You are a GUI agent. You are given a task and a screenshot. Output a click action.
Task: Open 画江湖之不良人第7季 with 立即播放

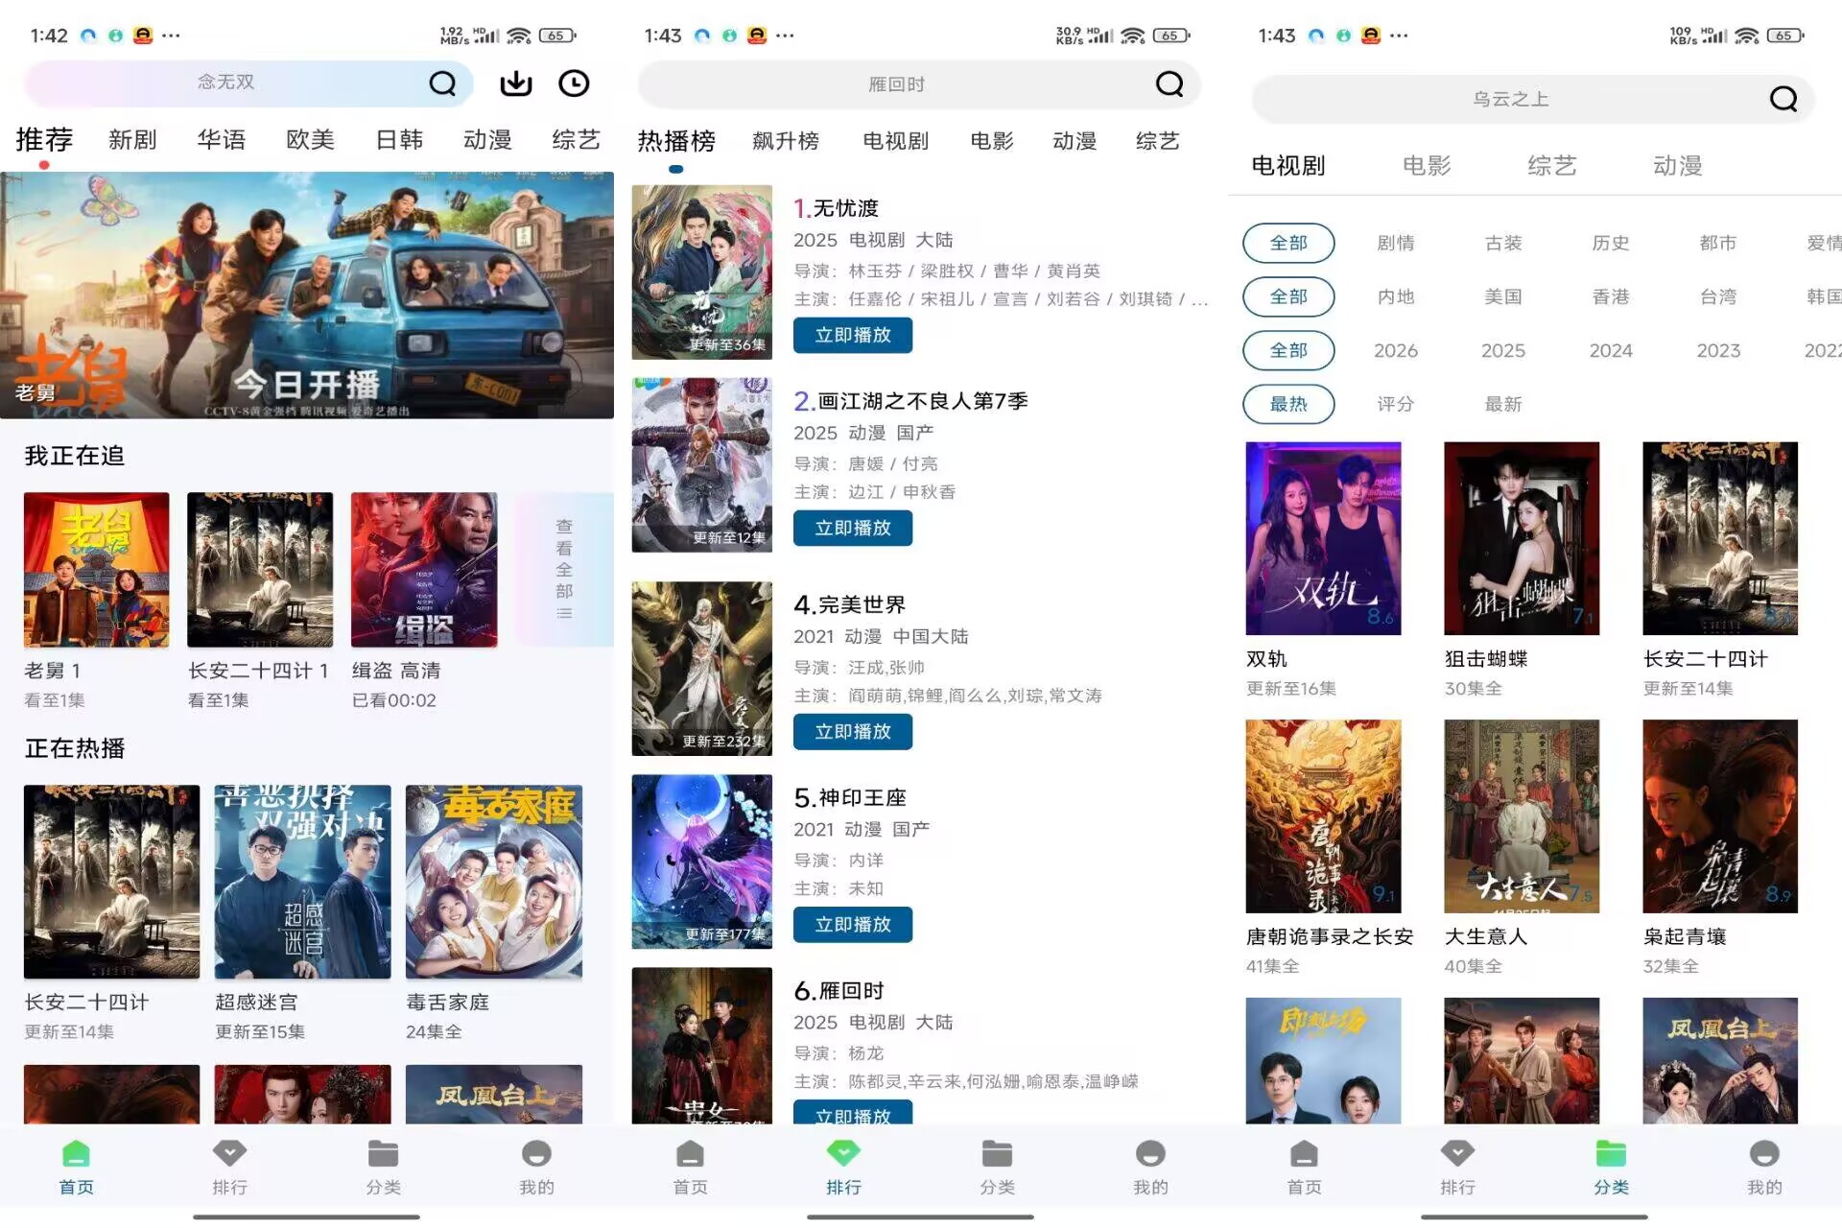tap(852, 529)
